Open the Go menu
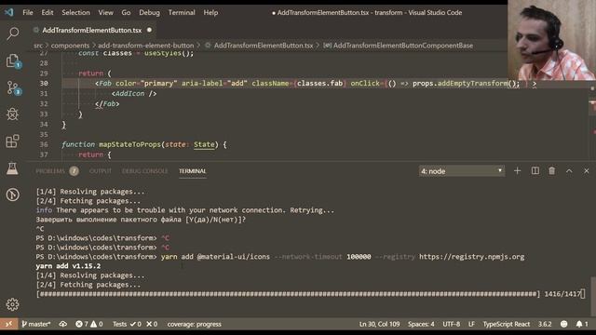The width and height of the screenshot is (596, 335). point(126,12)
